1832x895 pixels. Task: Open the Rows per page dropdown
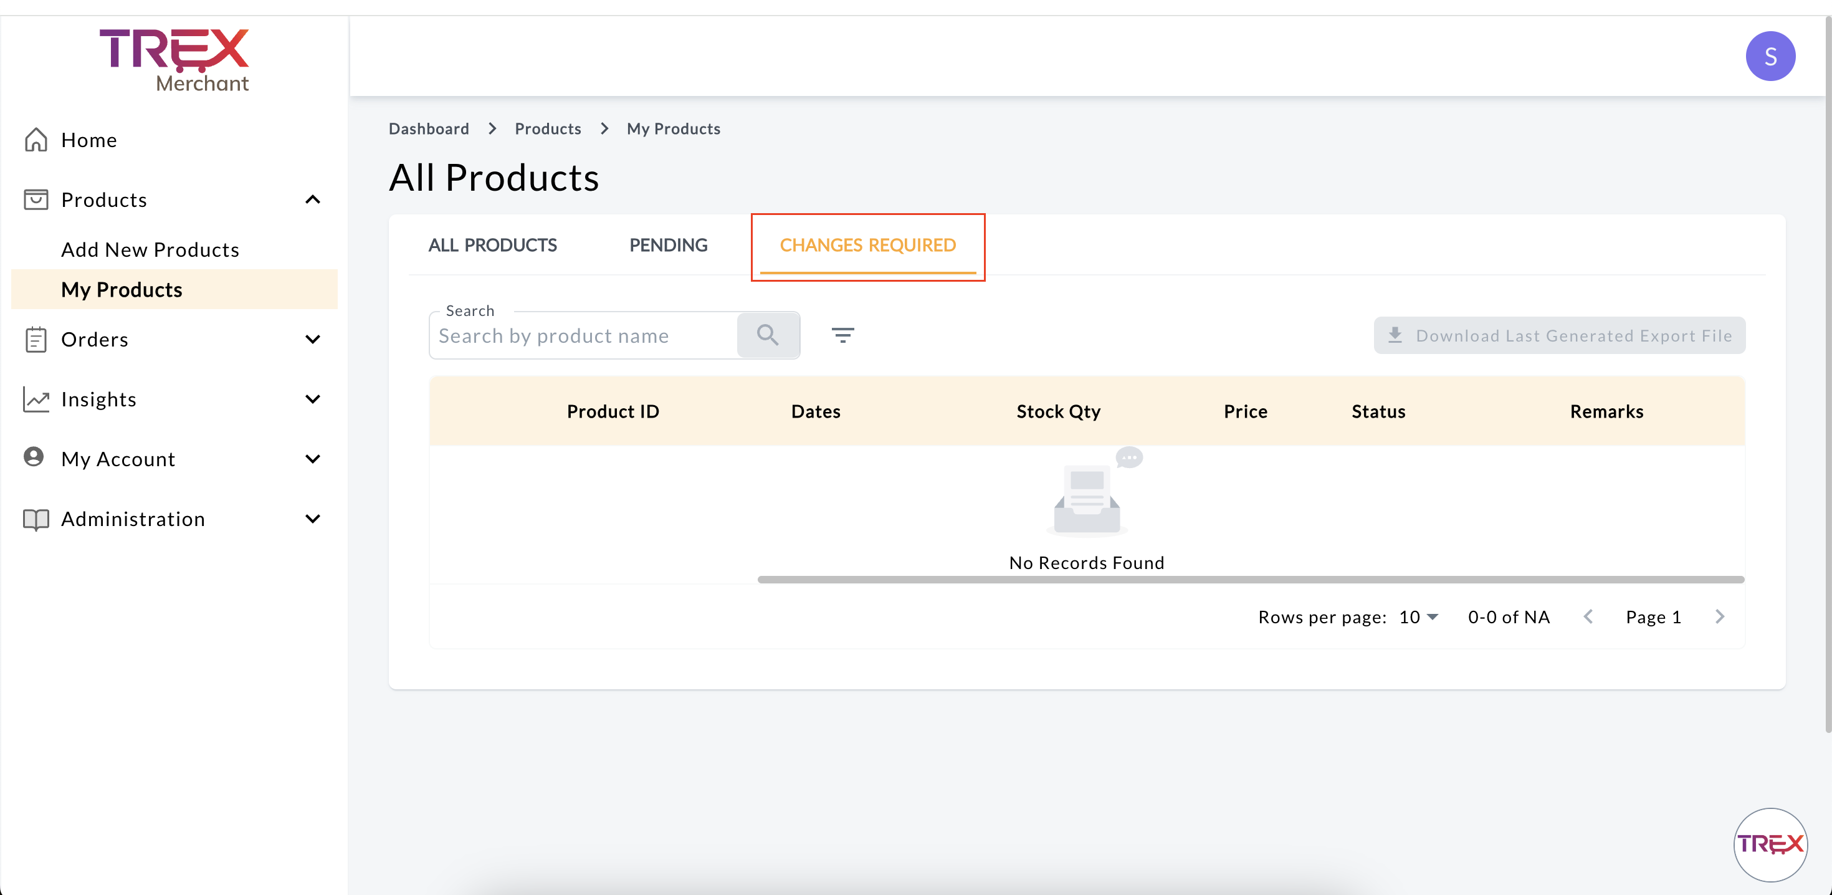coord(1419,617)
